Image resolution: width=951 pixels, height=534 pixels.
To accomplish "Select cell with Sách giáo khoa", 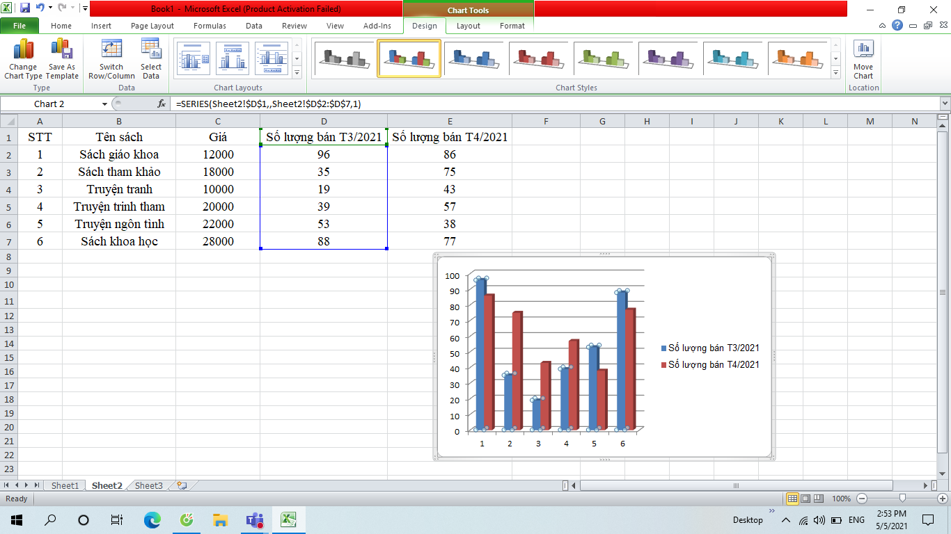I will tap(119, 154).
